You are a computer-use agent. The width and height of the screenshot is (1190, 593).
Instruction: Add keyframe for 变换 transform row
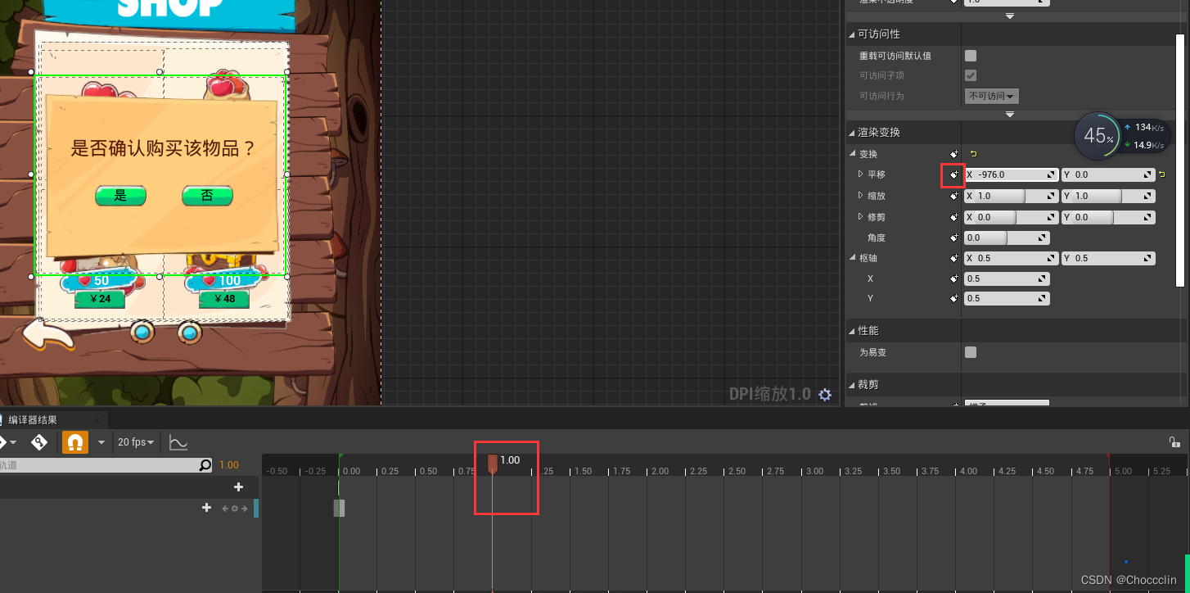coord(954,154)
